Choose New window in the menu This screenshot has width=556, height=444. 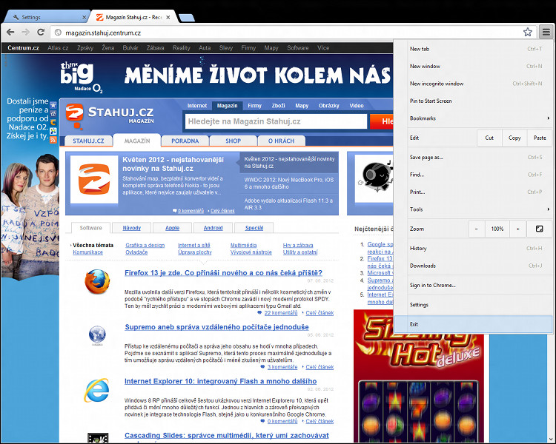(x=474, y=66)
